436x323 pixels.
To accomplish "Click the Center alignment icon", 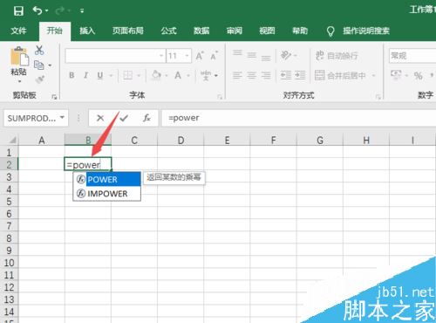I will point(252,76).
